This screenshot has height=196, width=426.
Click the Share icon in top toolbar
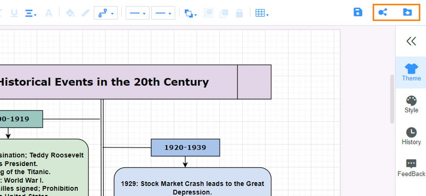tap(382, 12)
